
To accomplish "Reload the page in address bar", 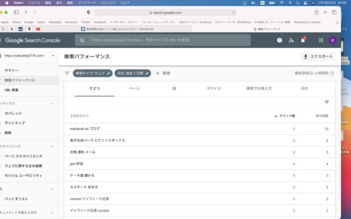I will pos(233,13).
